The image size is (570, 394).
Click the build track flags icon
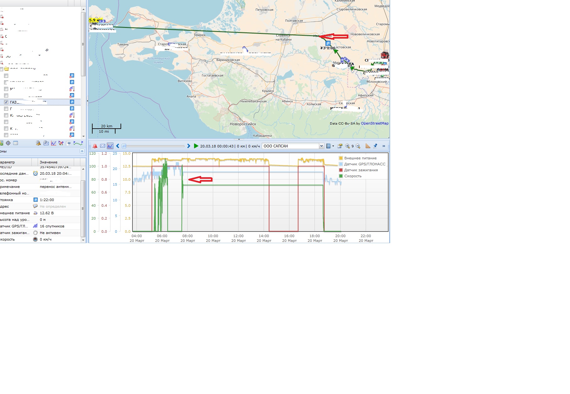tap(78, 143)
